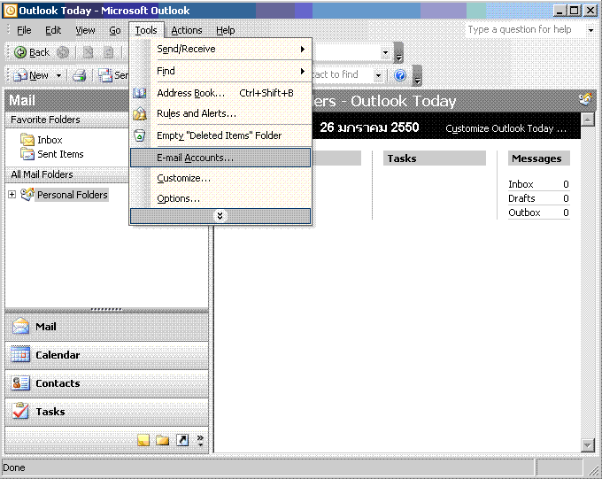The height and width of the screenshot is (479, 602).
Task: Choose Customize from Tools menu
Action: (220, 178)
